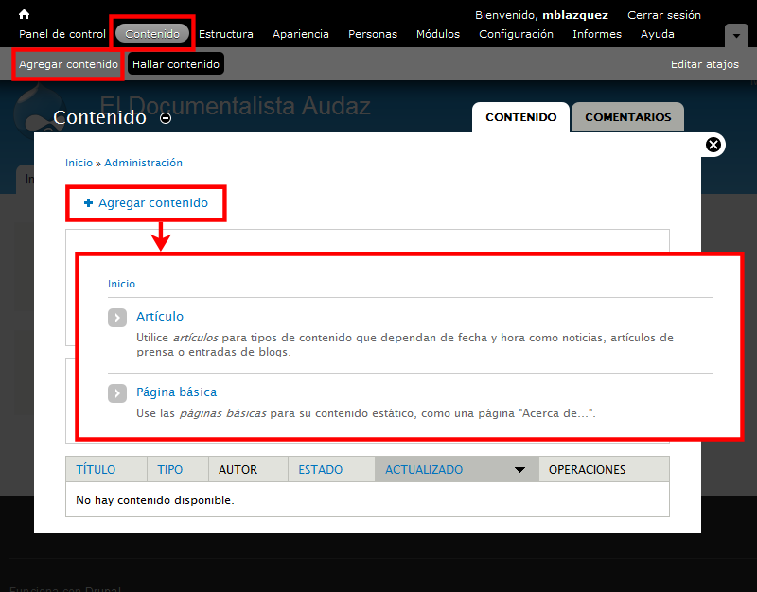The image size is (757, 592).
Task: Open Editar atajos link
Action: coord(705,64)
